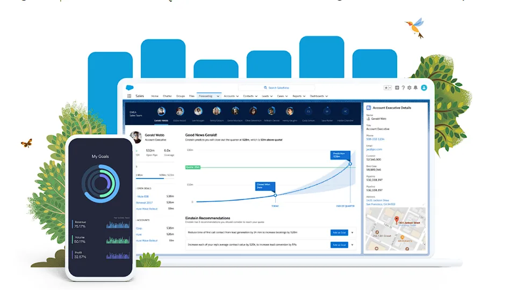Add 'Increase each of your rep's' recommendation as goal
The width and height of the screenshot is (524, 290).
coord(339,245)
